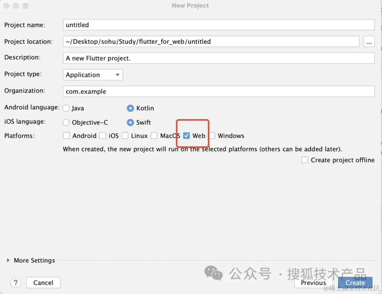Focus the Project location path field
This screenshot has width=382, height=294.
(211, 42)
